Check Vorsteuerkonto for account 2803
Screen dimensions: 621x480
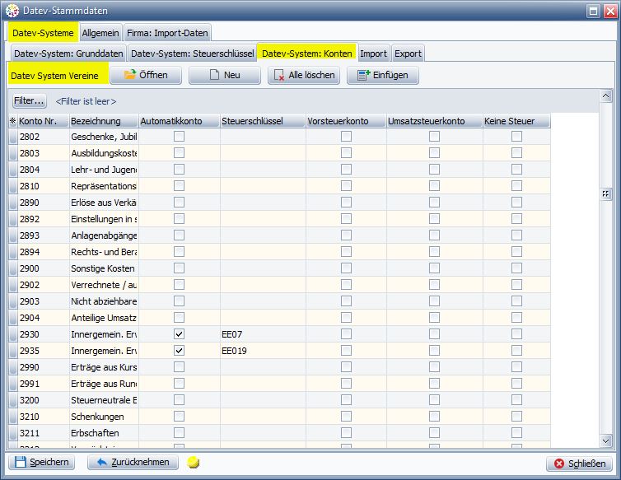click(346, 153)
